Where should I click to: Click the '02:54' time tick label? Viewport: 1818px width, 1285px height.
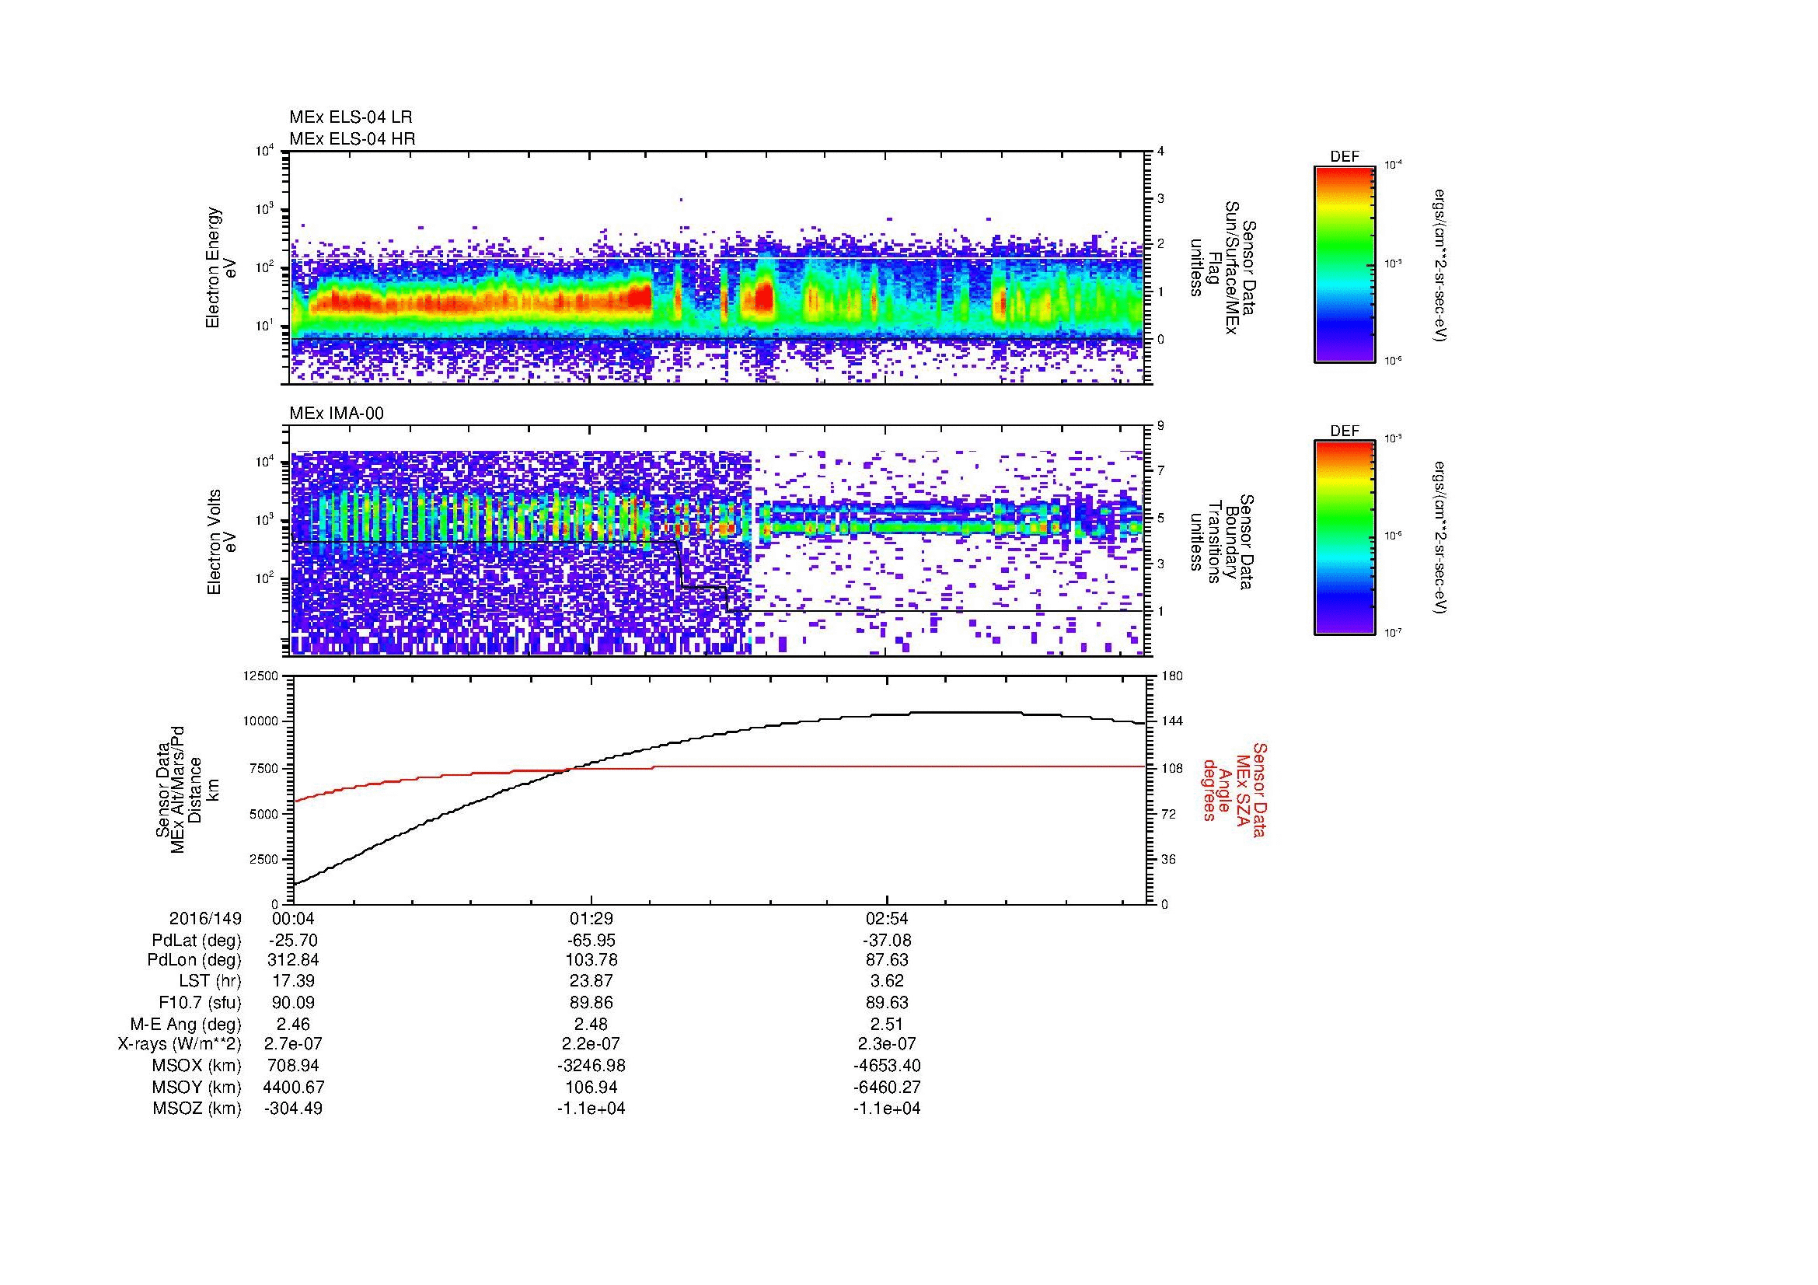coord(887,918)
